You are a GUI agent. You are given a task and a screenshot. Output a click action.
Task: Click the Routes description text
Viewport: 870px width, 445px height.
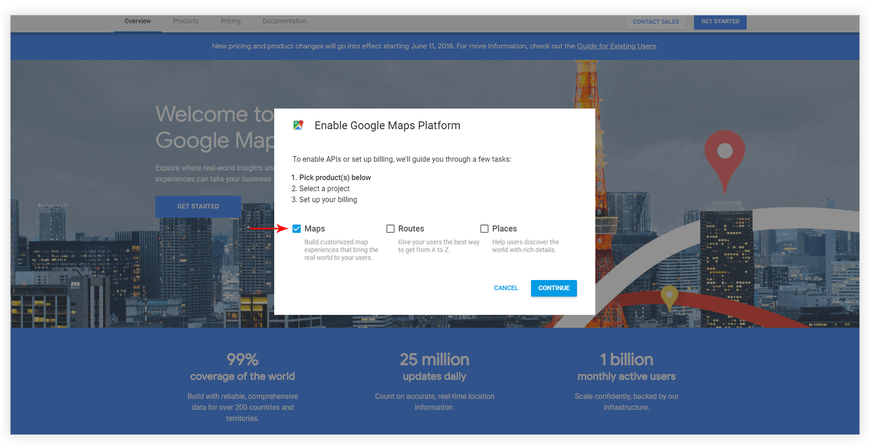(x=438, y=246)
